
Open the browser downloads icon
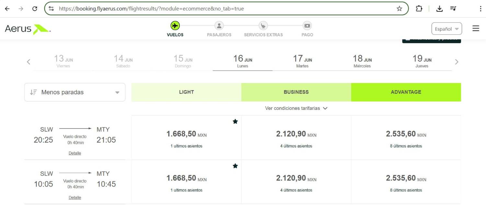click(439, 9)
